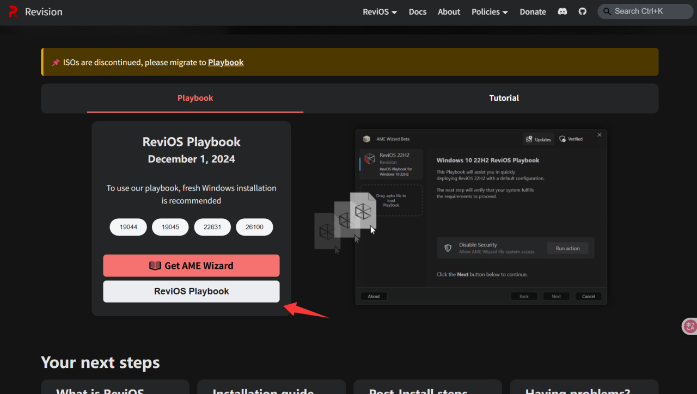Open the Docs page
697x394 pixels.
point(418,11)
